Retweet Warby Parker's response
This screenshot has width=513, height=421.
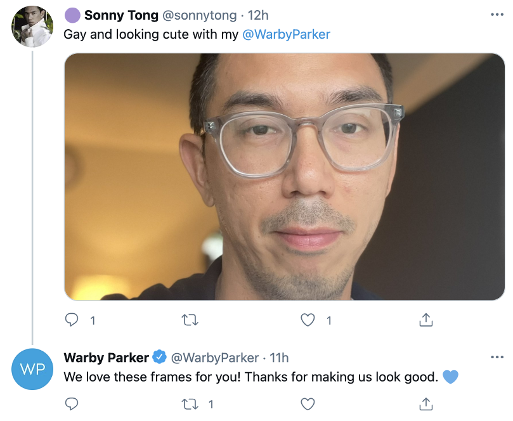[190, 404]
